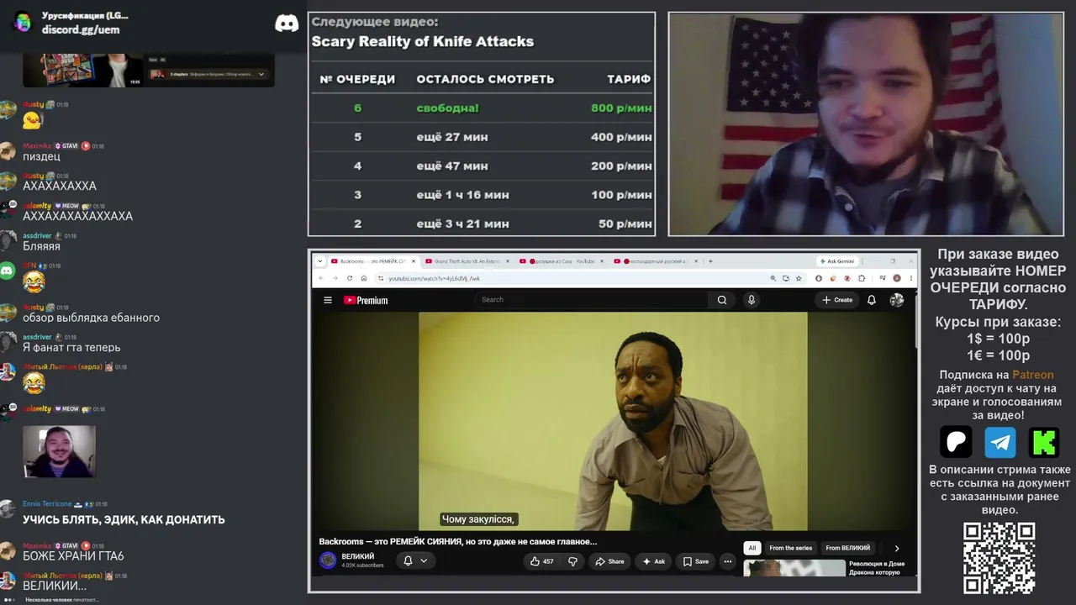Click queue row 'ещё 27 мин'
Viewport: 1076px width, 605px height.
[x=482, y=137]
